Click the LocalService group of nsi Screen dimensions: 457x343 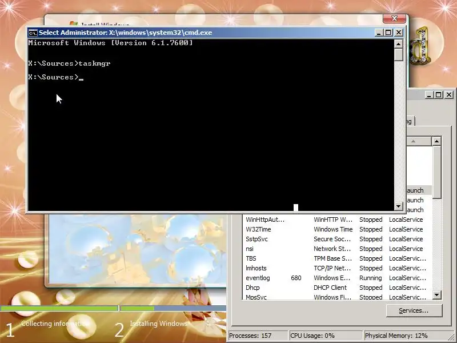(406, 249)
